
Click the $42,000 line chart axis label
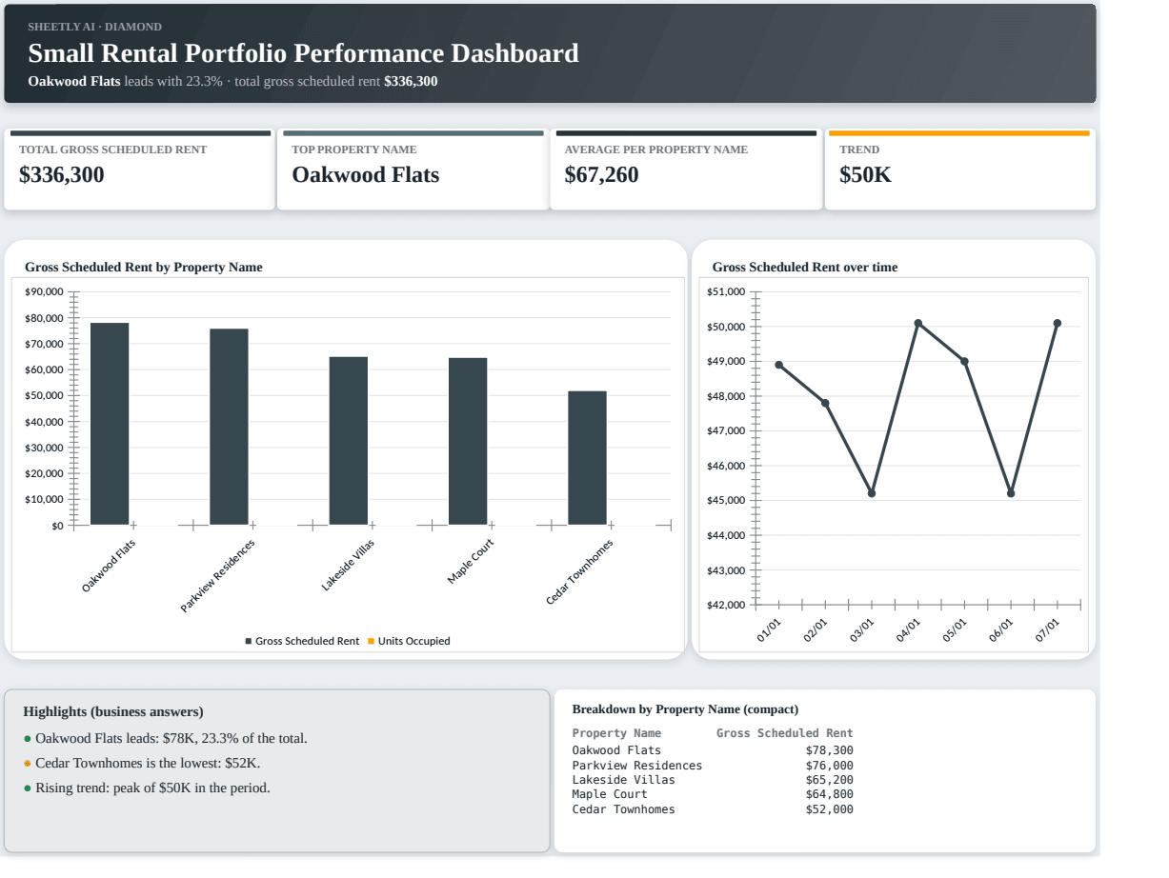click(727, 605)
